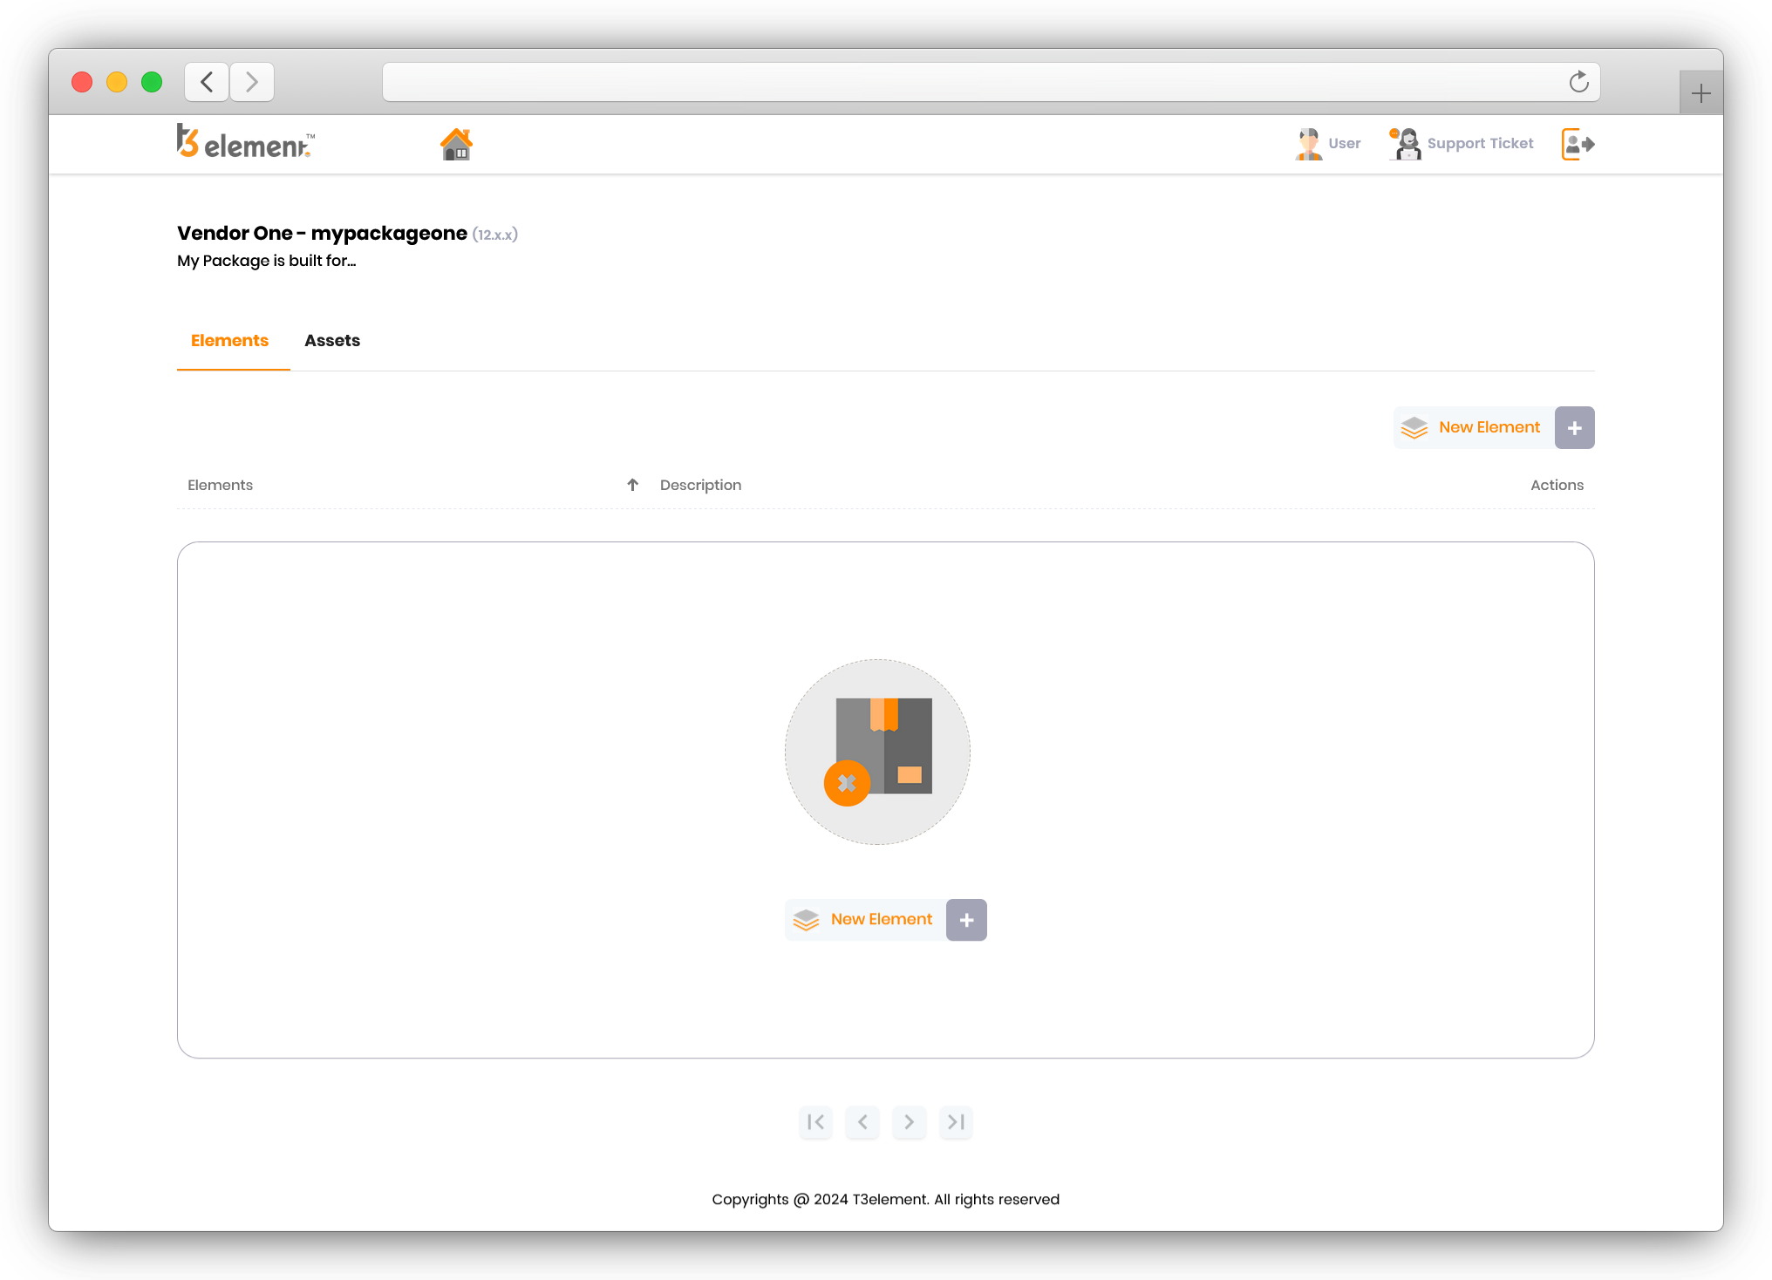Open the User avatar icon
This screenshot has height=1280, width=1772.
(1308, 144)
